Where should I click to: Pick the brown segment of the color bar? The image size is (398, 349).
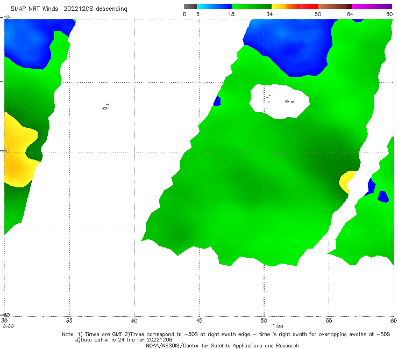click(335, 6)
